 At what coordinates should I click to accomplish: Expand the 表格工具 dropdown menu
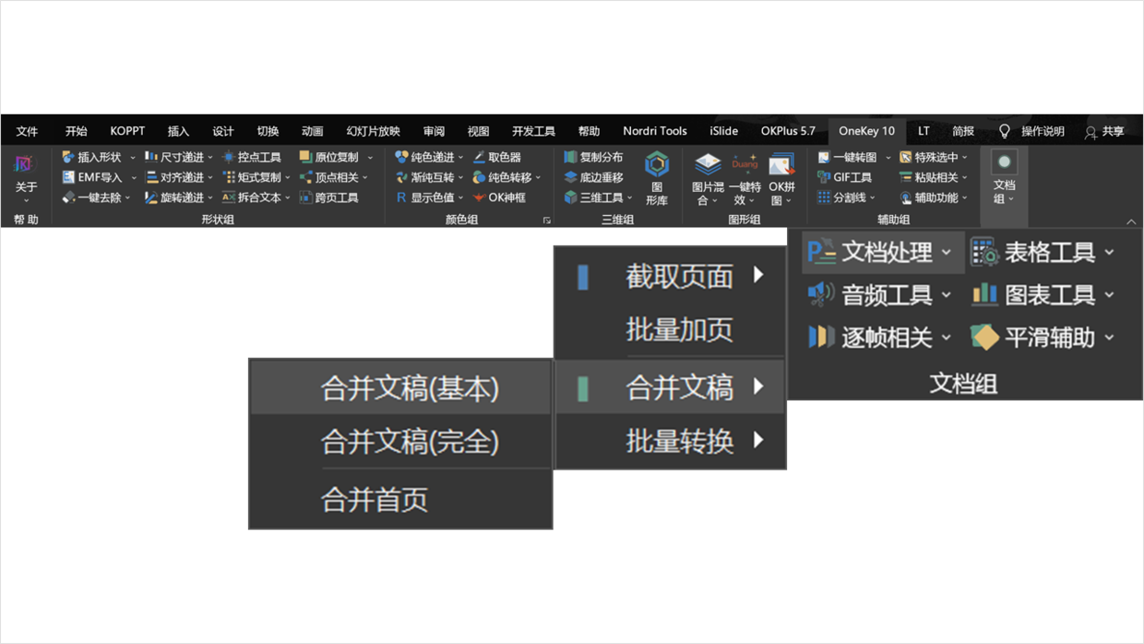click(x=1109, y=252)
